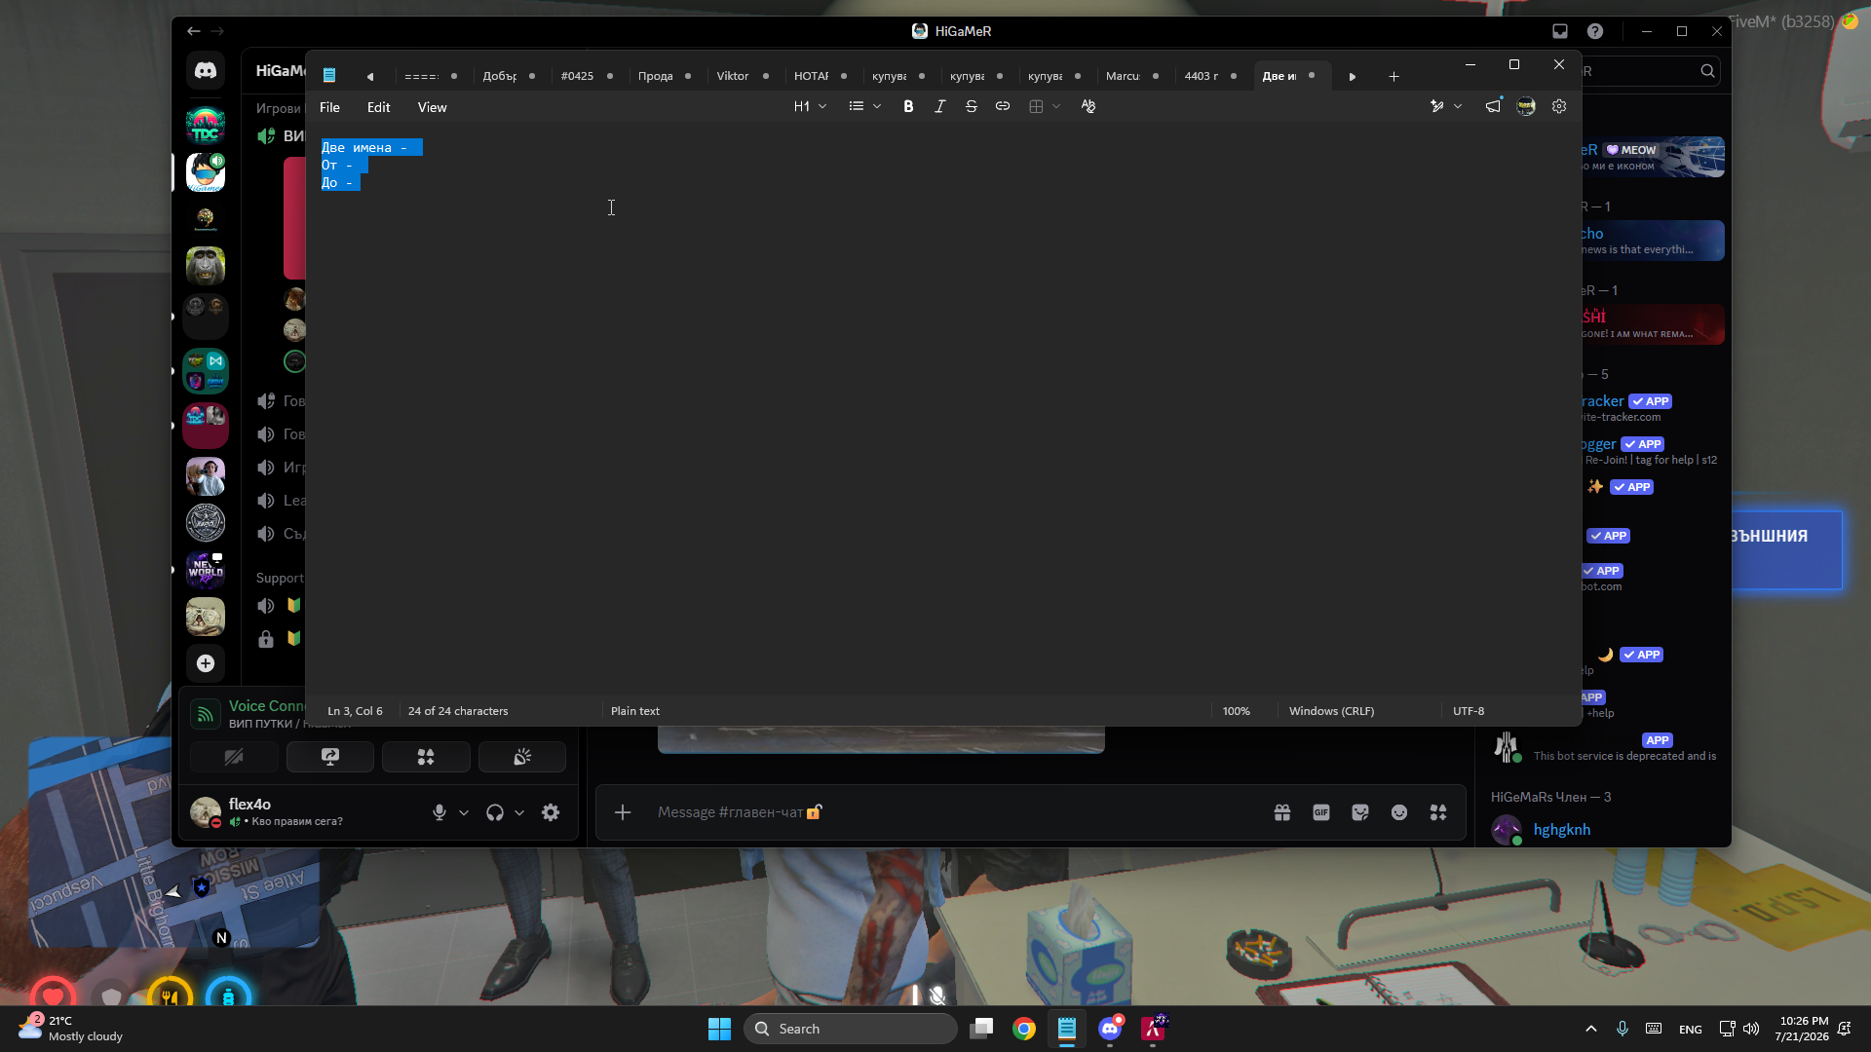Open the Discord GIF picker
The width and height of the screenshot is (1871, 1052).
point(1321,812)
